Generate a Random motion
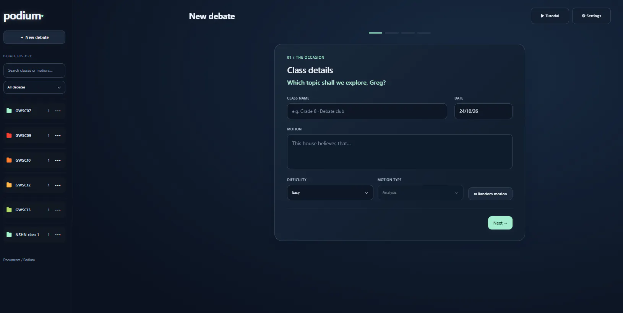 (x=490, y=194)
